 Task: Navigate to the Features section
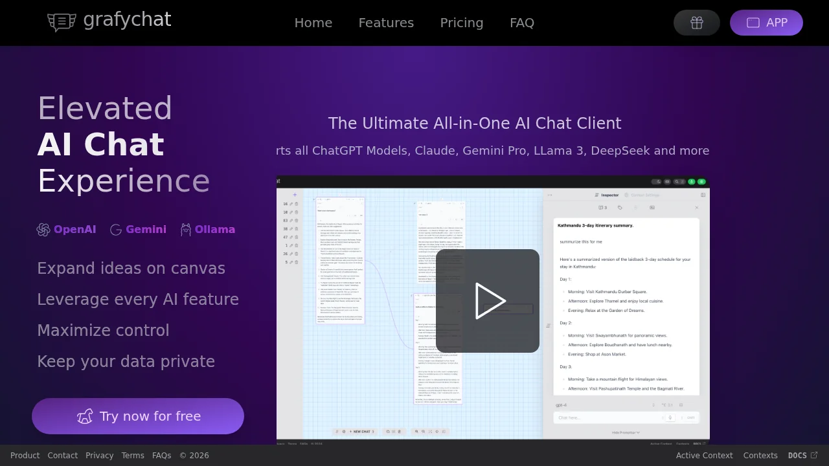pos(386,23)
